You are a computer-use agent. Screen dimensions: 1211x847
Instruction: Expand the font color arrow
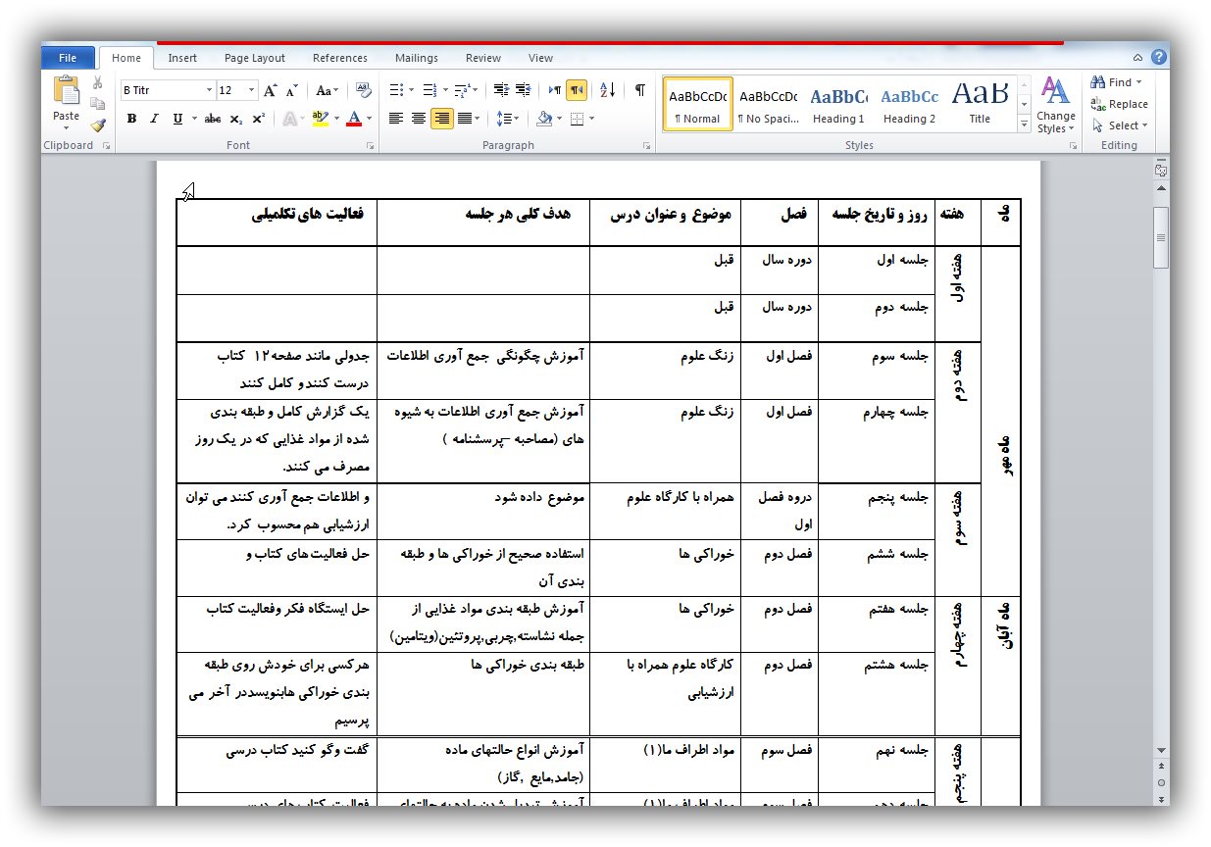click(x=370, y=119)
